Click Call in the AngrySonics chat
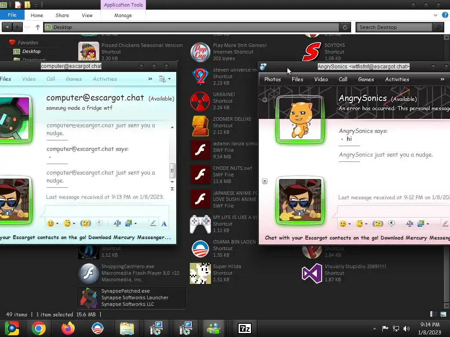Viewport: 450px width, 337px height. click(x=343, y=79)
